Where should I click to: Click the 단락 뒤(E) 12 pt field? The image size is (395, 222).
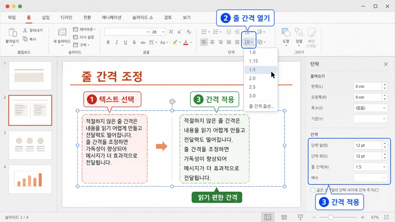[x=368, y=156]
